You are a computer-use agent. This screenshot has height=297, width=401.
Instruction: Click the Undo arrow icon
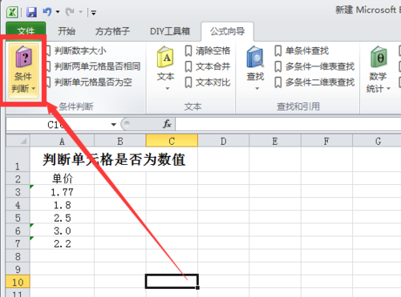[47, 12]
